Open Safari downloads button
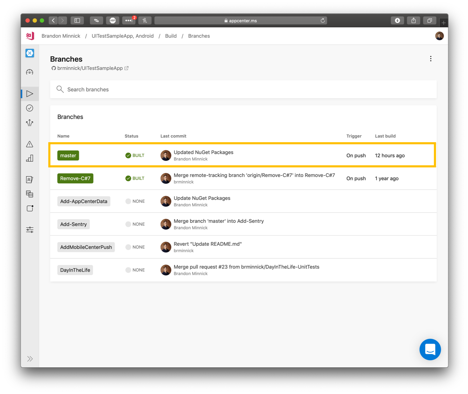Viewport: 468px width, 394px height. pyautogui.click(x=398, y=21)
